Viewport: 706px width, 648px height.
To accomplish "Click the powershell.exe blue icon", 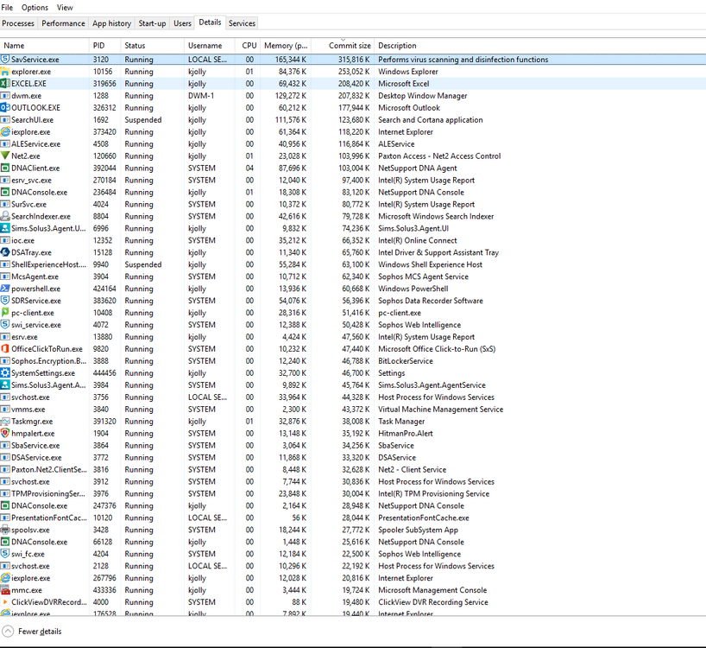I will coord(5,289).
